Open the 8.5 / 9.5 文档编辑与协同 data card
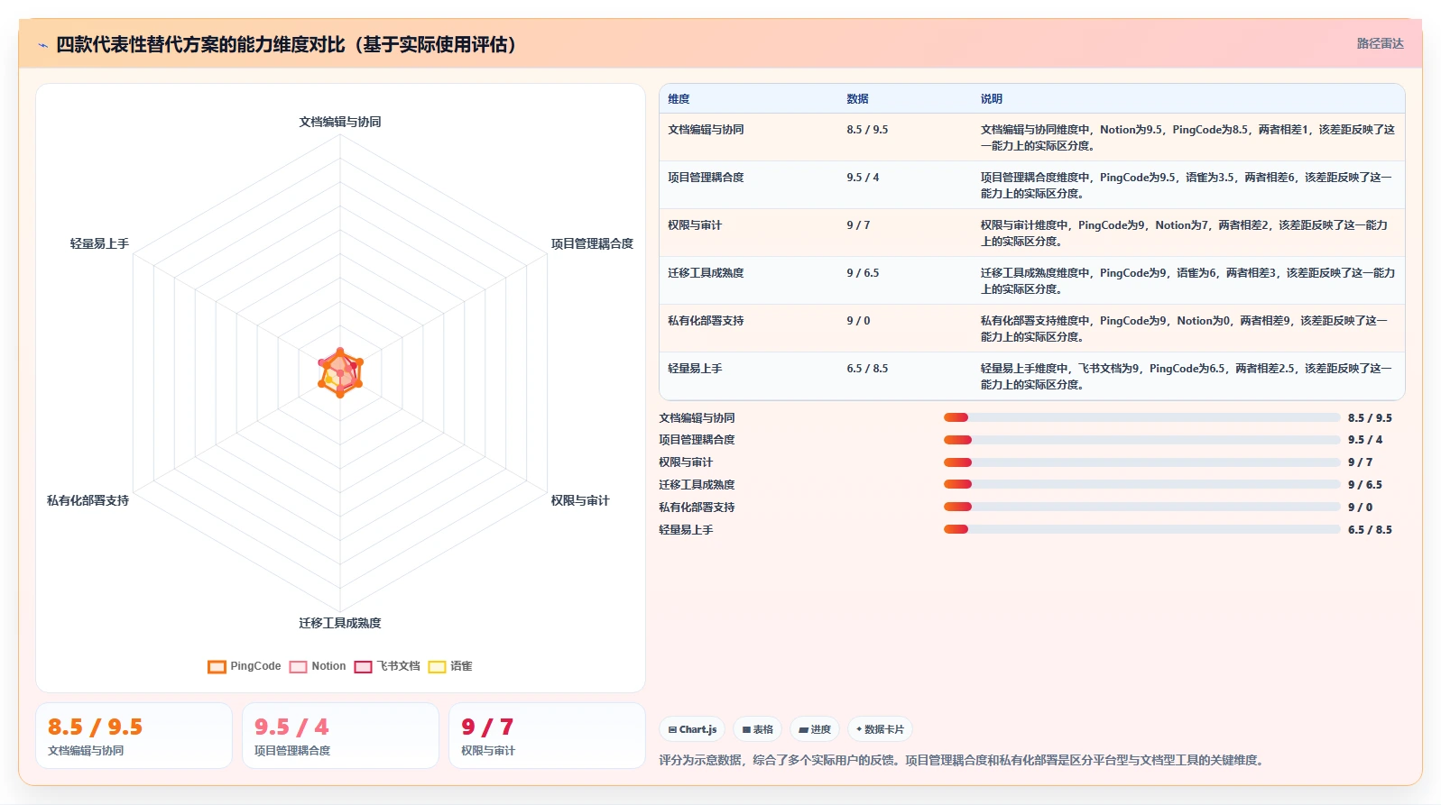 point(134,736)
